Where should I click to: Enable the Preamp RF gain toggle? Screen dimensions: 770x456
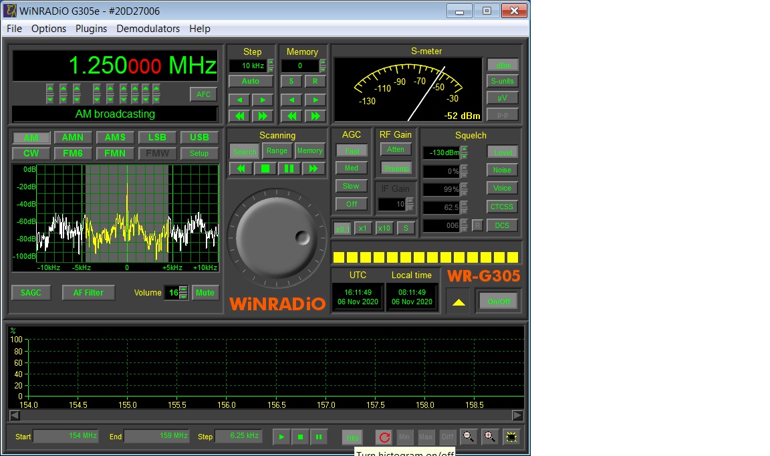[x=396, y=168]
